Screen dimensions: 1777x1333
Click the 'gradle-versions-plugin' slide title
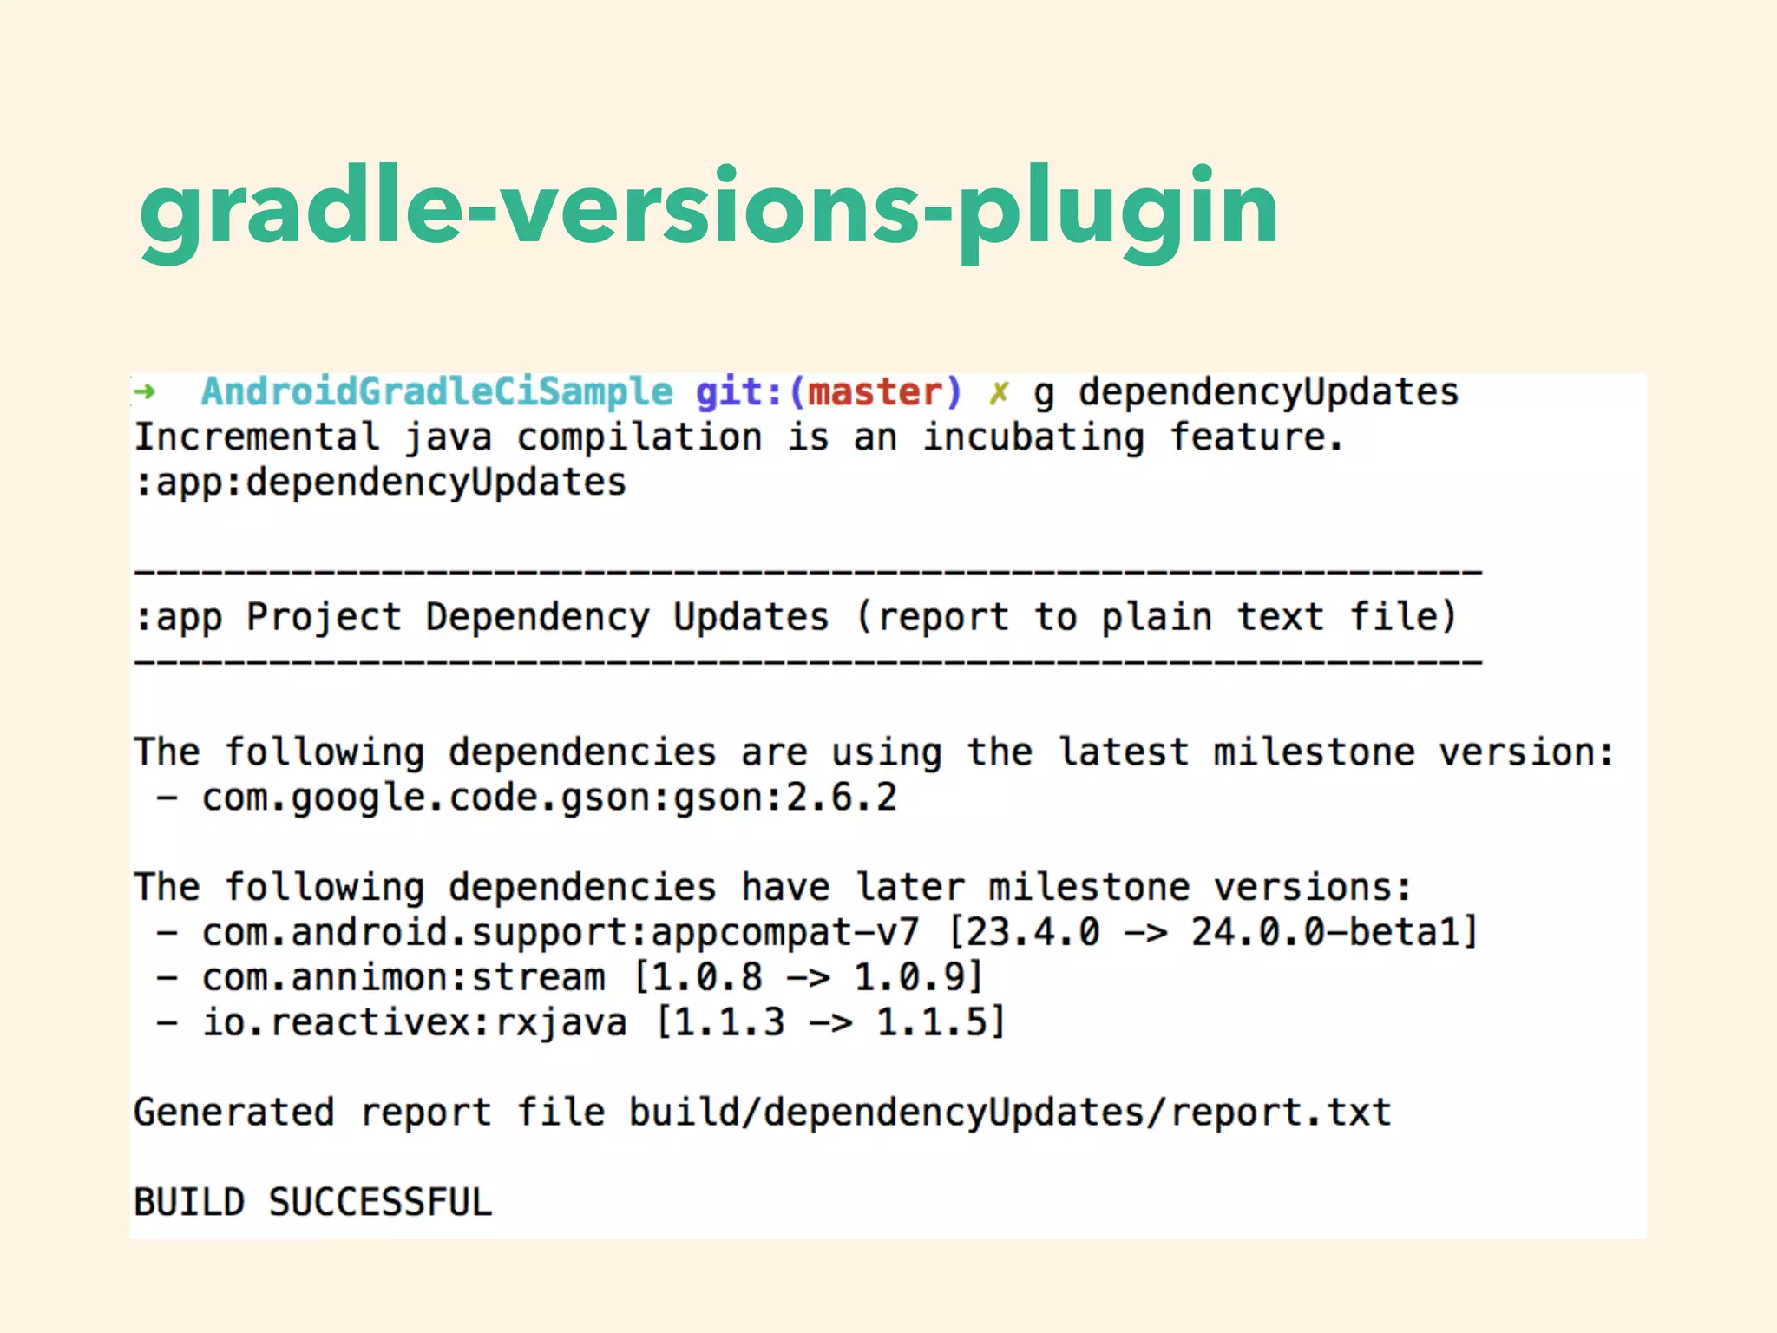pos(709,213)
